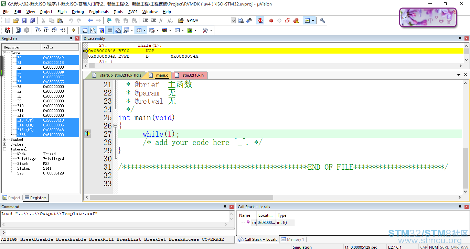
Task: Click the Location column header in Call Stack
Action: 266,215
